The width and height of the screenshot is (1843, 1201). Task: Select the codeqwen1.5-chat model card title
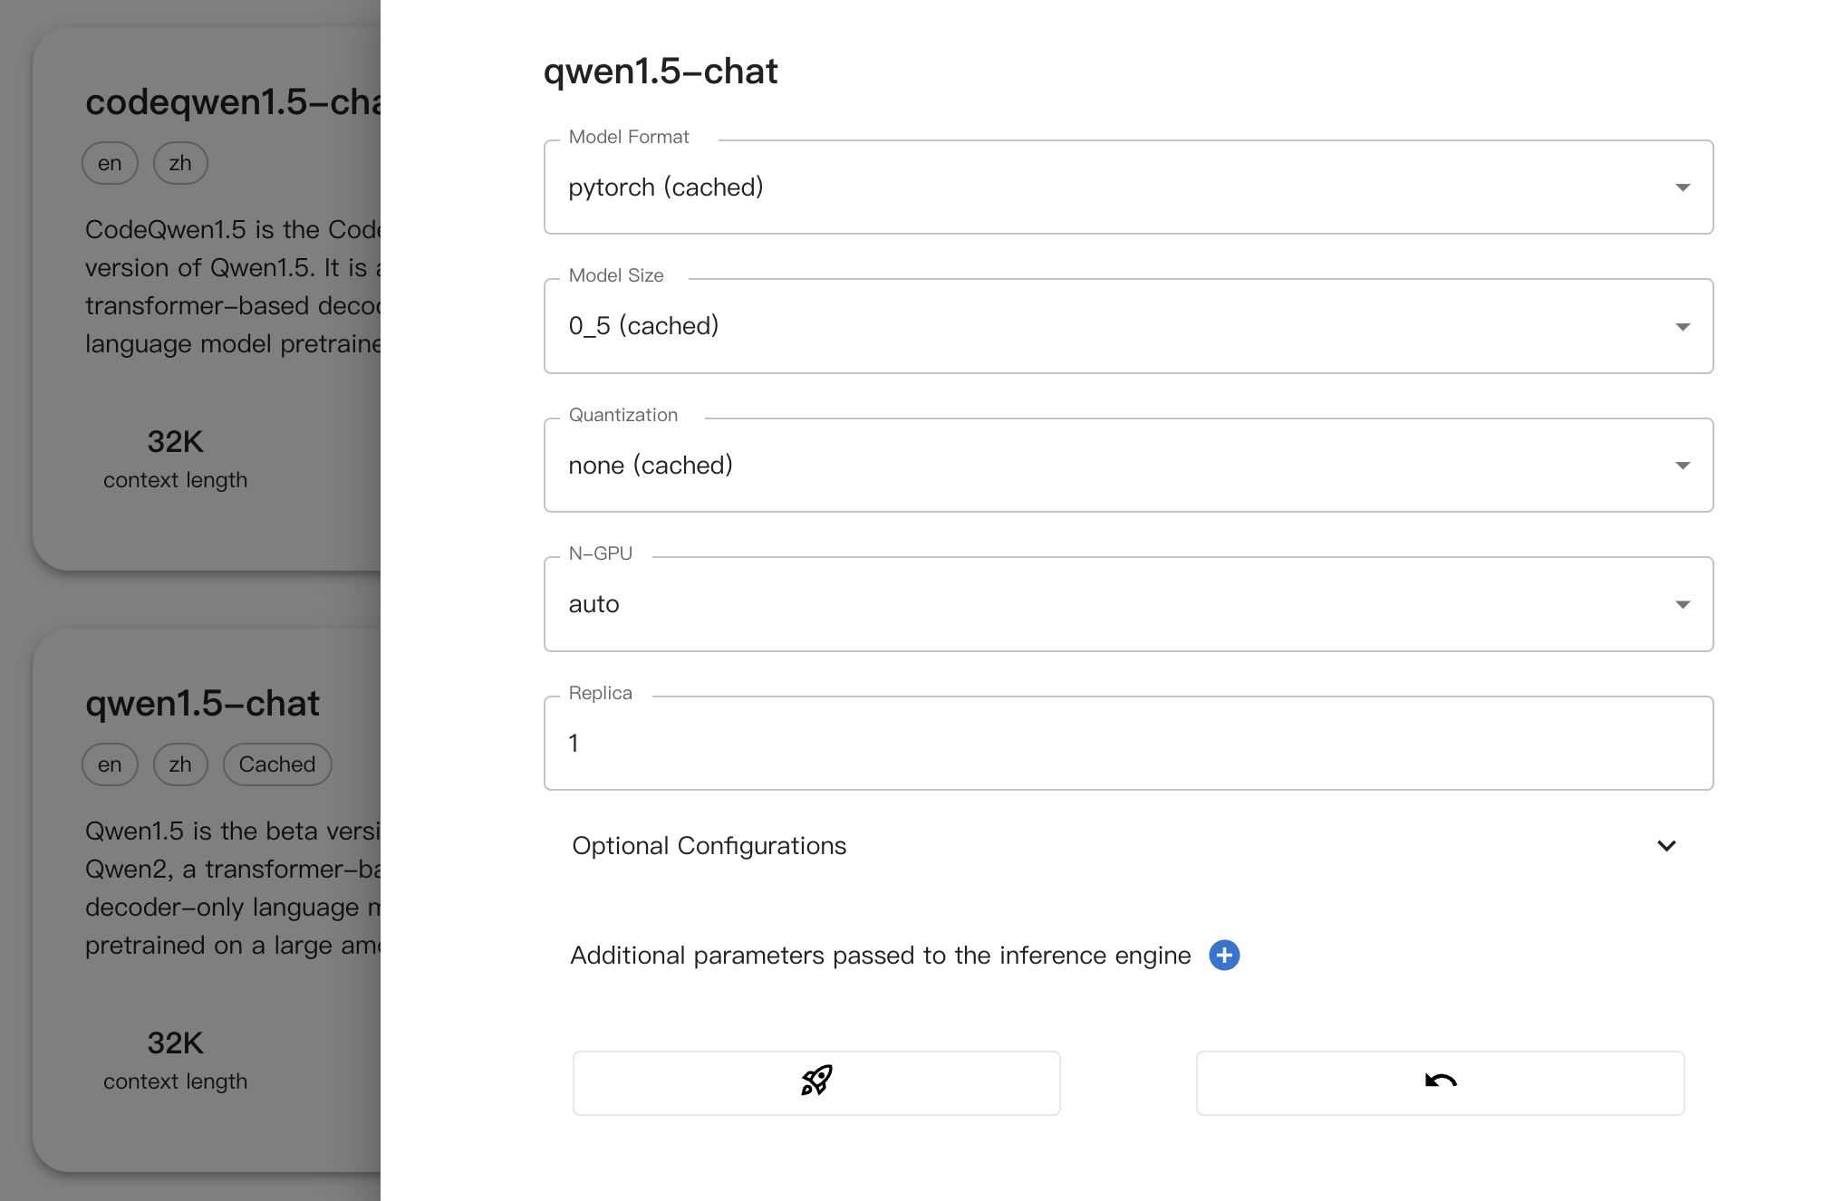pos(233,102)
